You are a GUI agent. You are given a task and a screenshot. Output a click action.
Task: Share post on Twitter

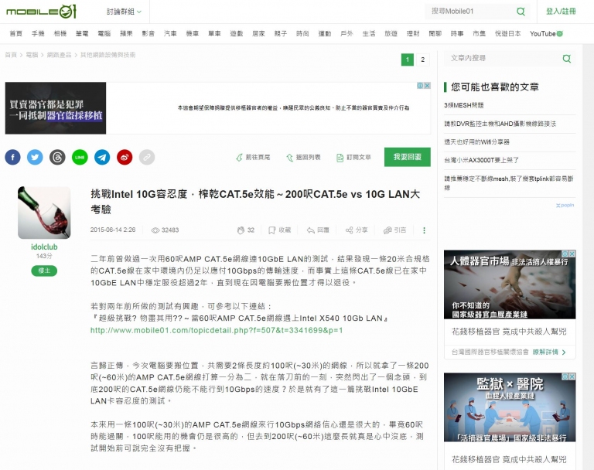click(35, 157)
